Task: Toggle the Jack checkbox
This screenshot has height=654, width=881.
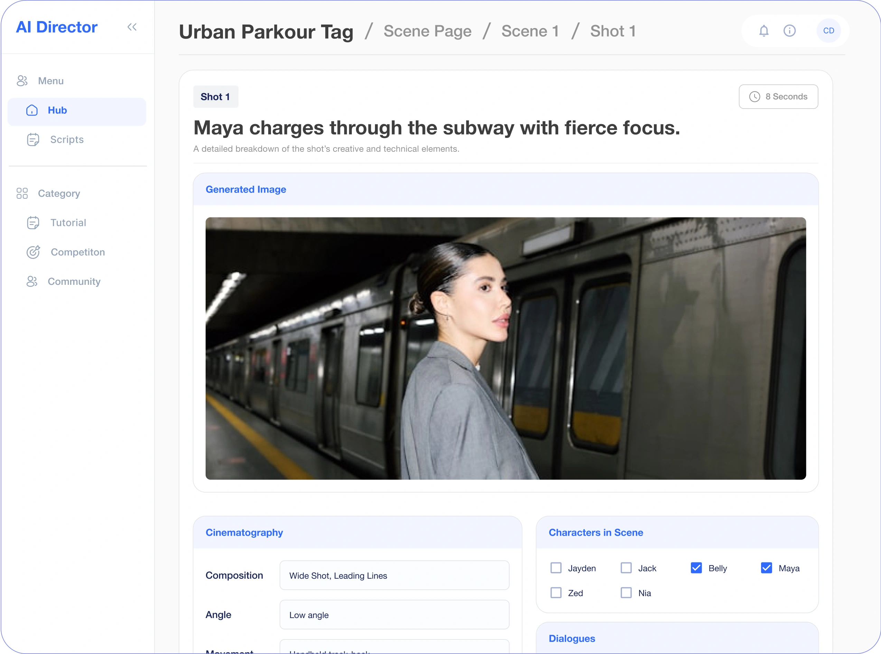Action: (x=626, y=568)
